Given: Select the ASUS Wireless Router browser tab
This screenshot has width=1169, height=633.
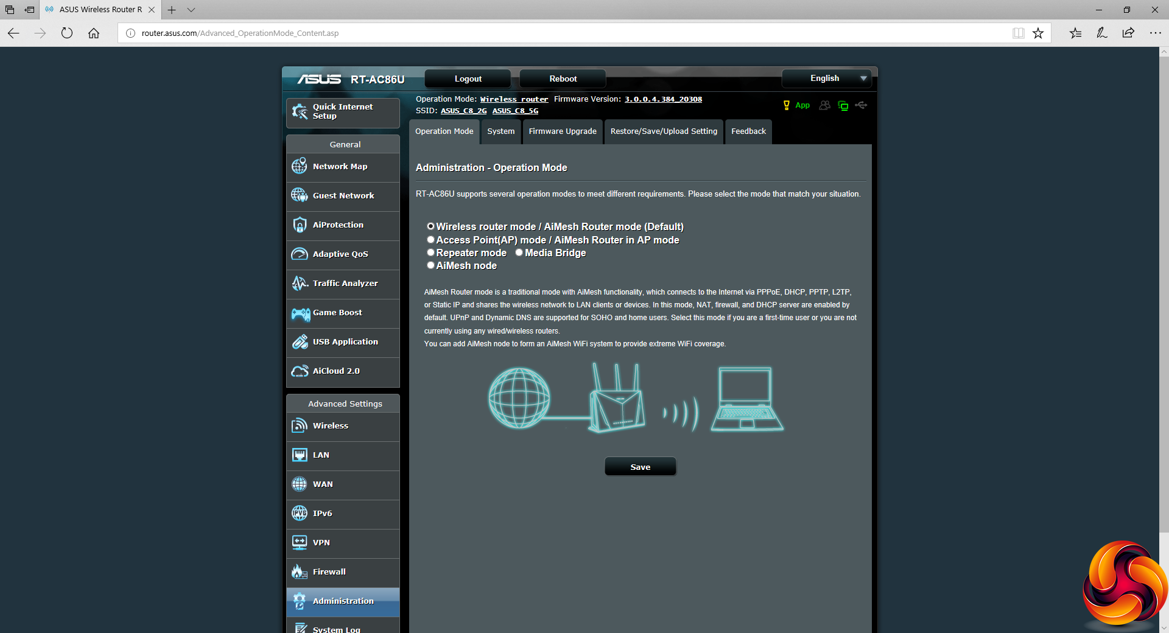Looking at the screenshot, I should (100, 10).
